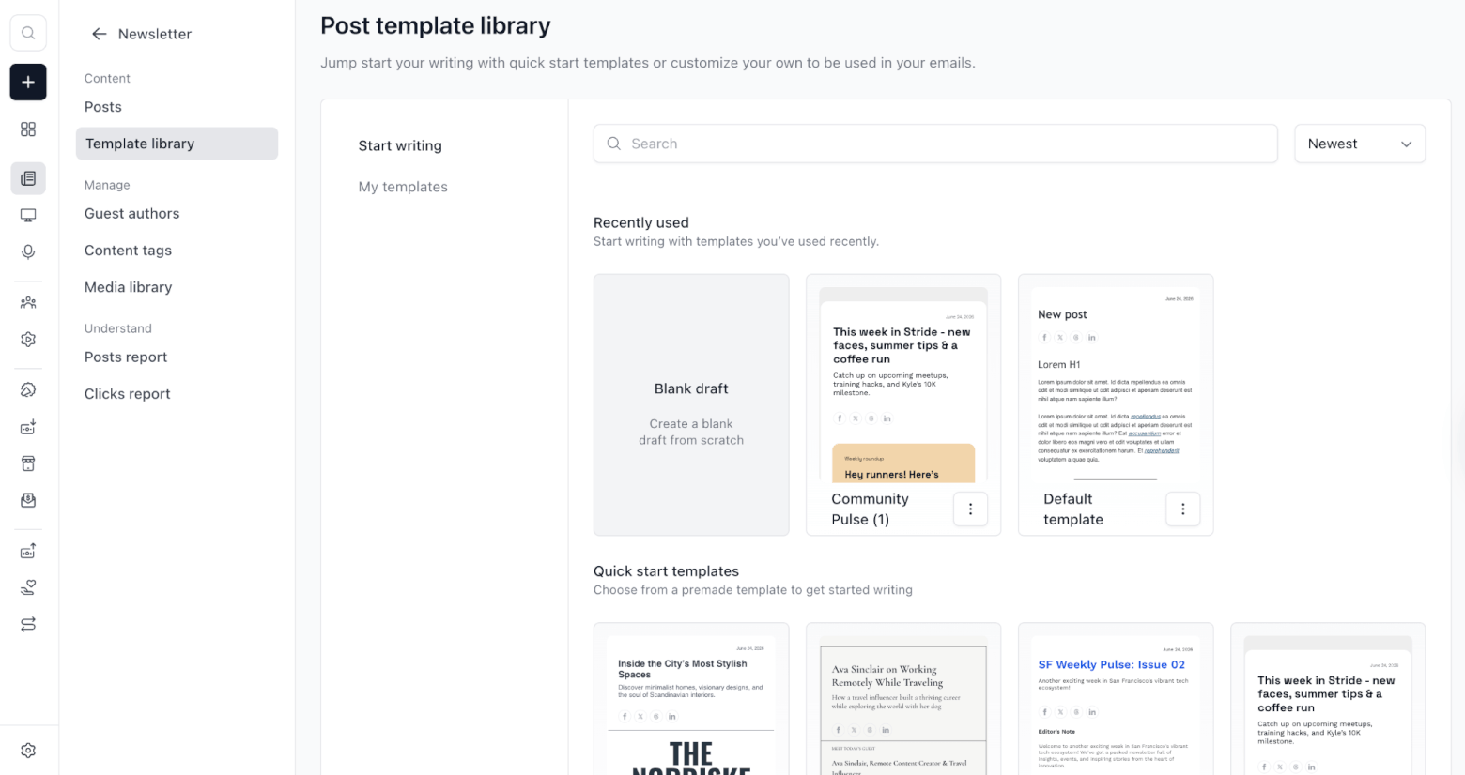Open settings gear at bottom of rail

tap(28, 751)
